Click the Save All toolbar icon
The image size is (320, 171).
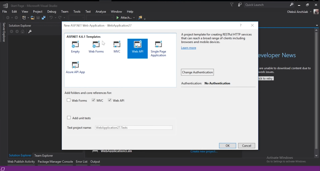(43, 18)
